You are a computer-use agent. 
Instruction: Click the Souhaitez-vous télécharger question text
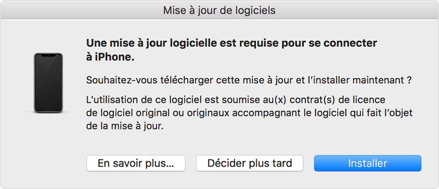(x=249, y=80)
